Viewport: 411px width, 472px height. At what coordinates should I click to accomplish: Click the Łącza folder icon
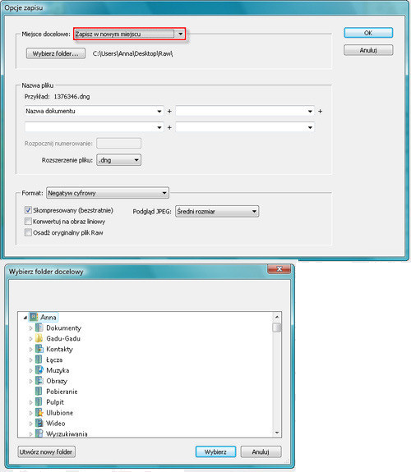tap(39, 360)
